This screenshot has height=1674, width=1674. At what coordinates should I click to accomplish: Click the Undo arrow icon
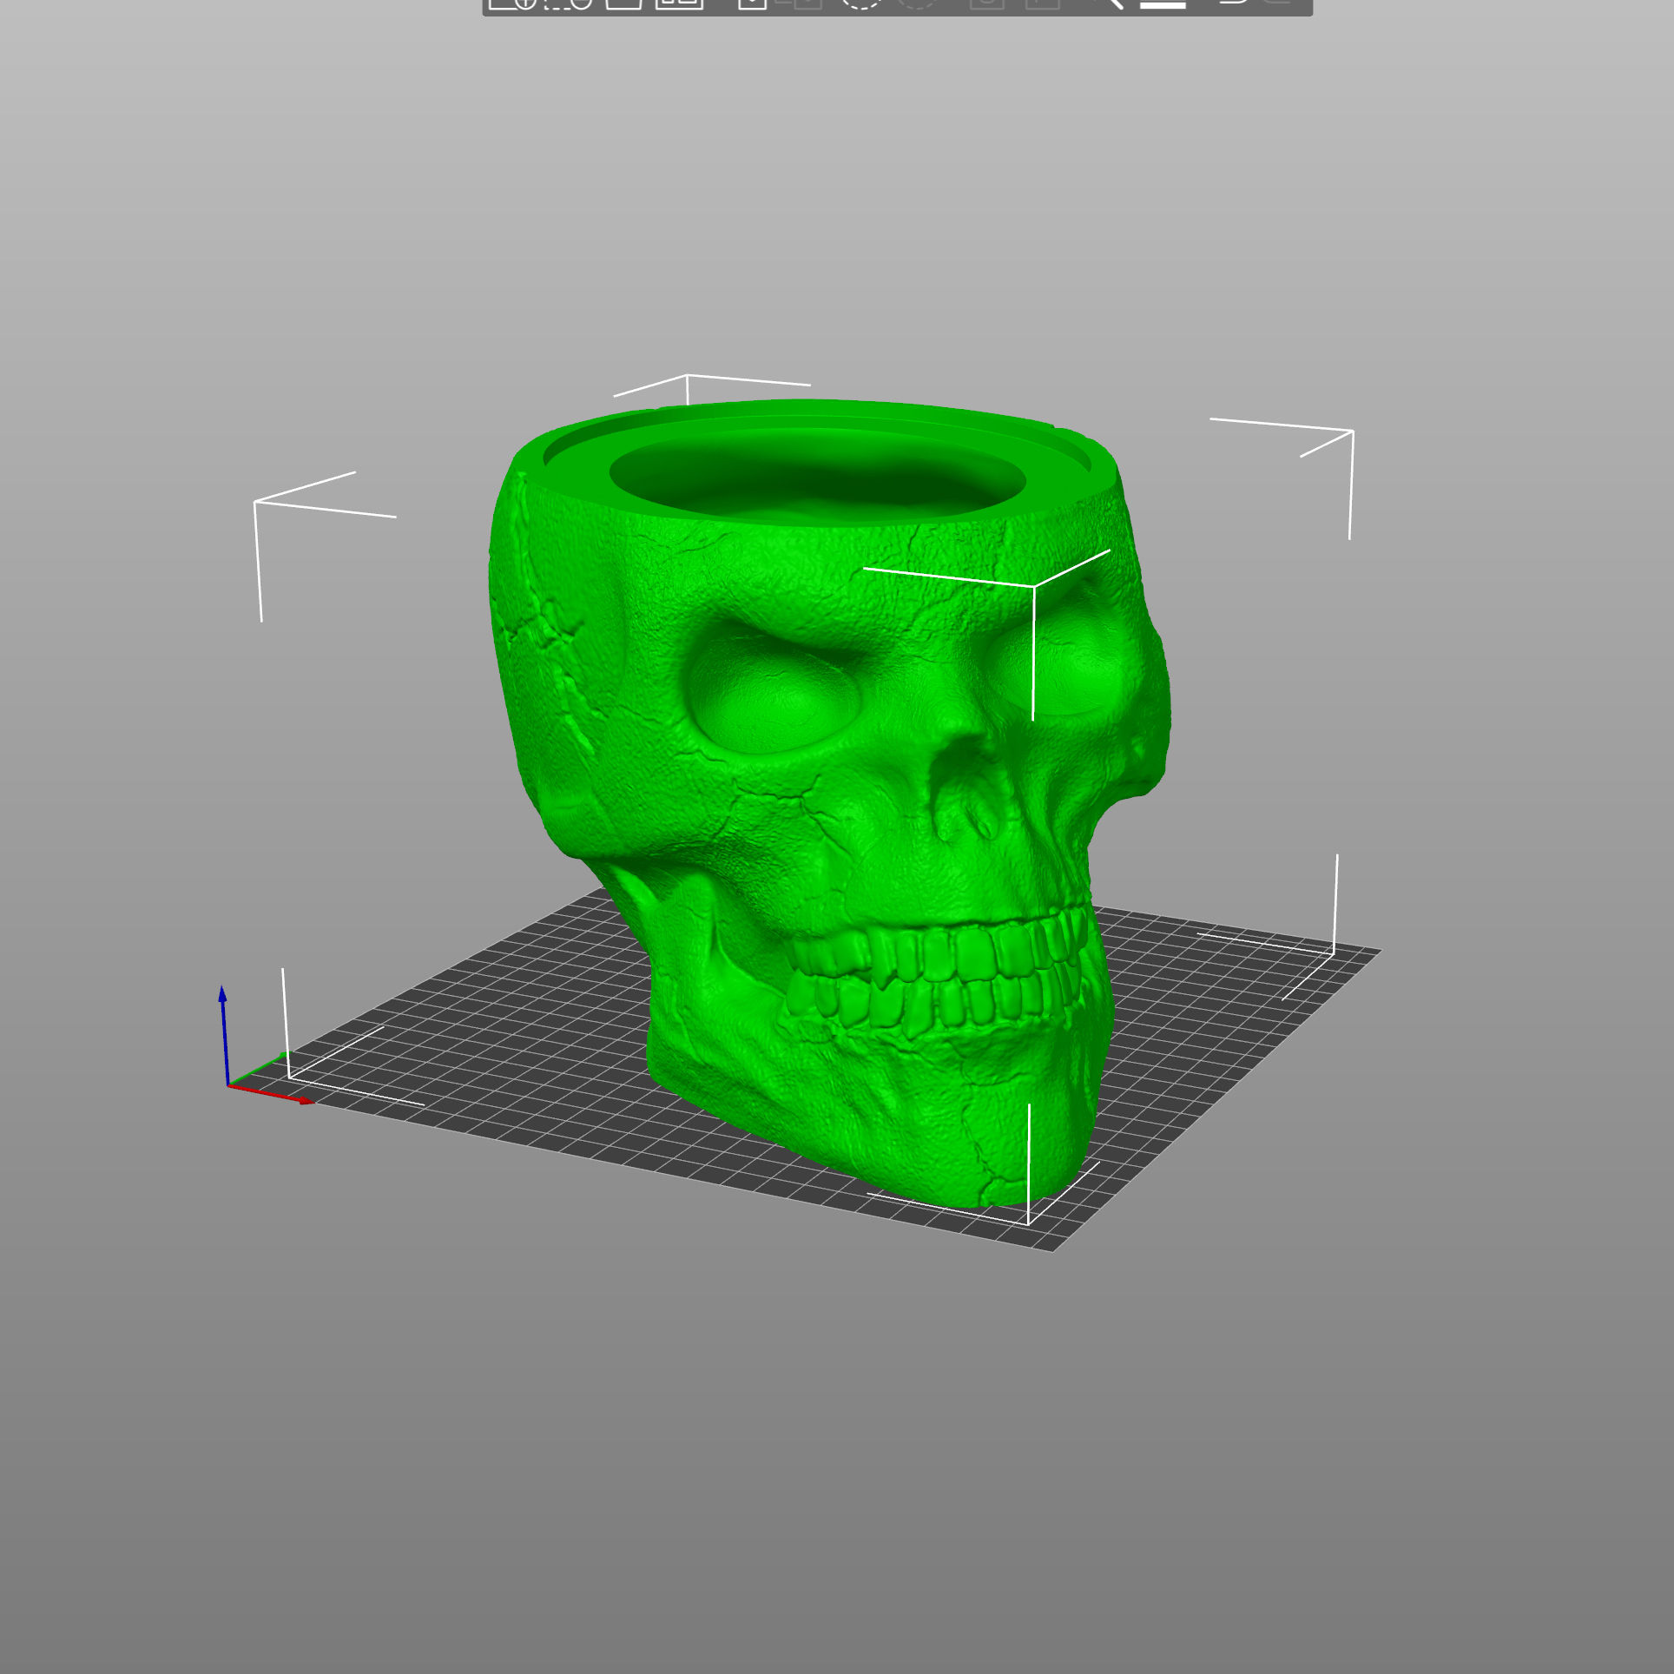(x=1232, y=3)
